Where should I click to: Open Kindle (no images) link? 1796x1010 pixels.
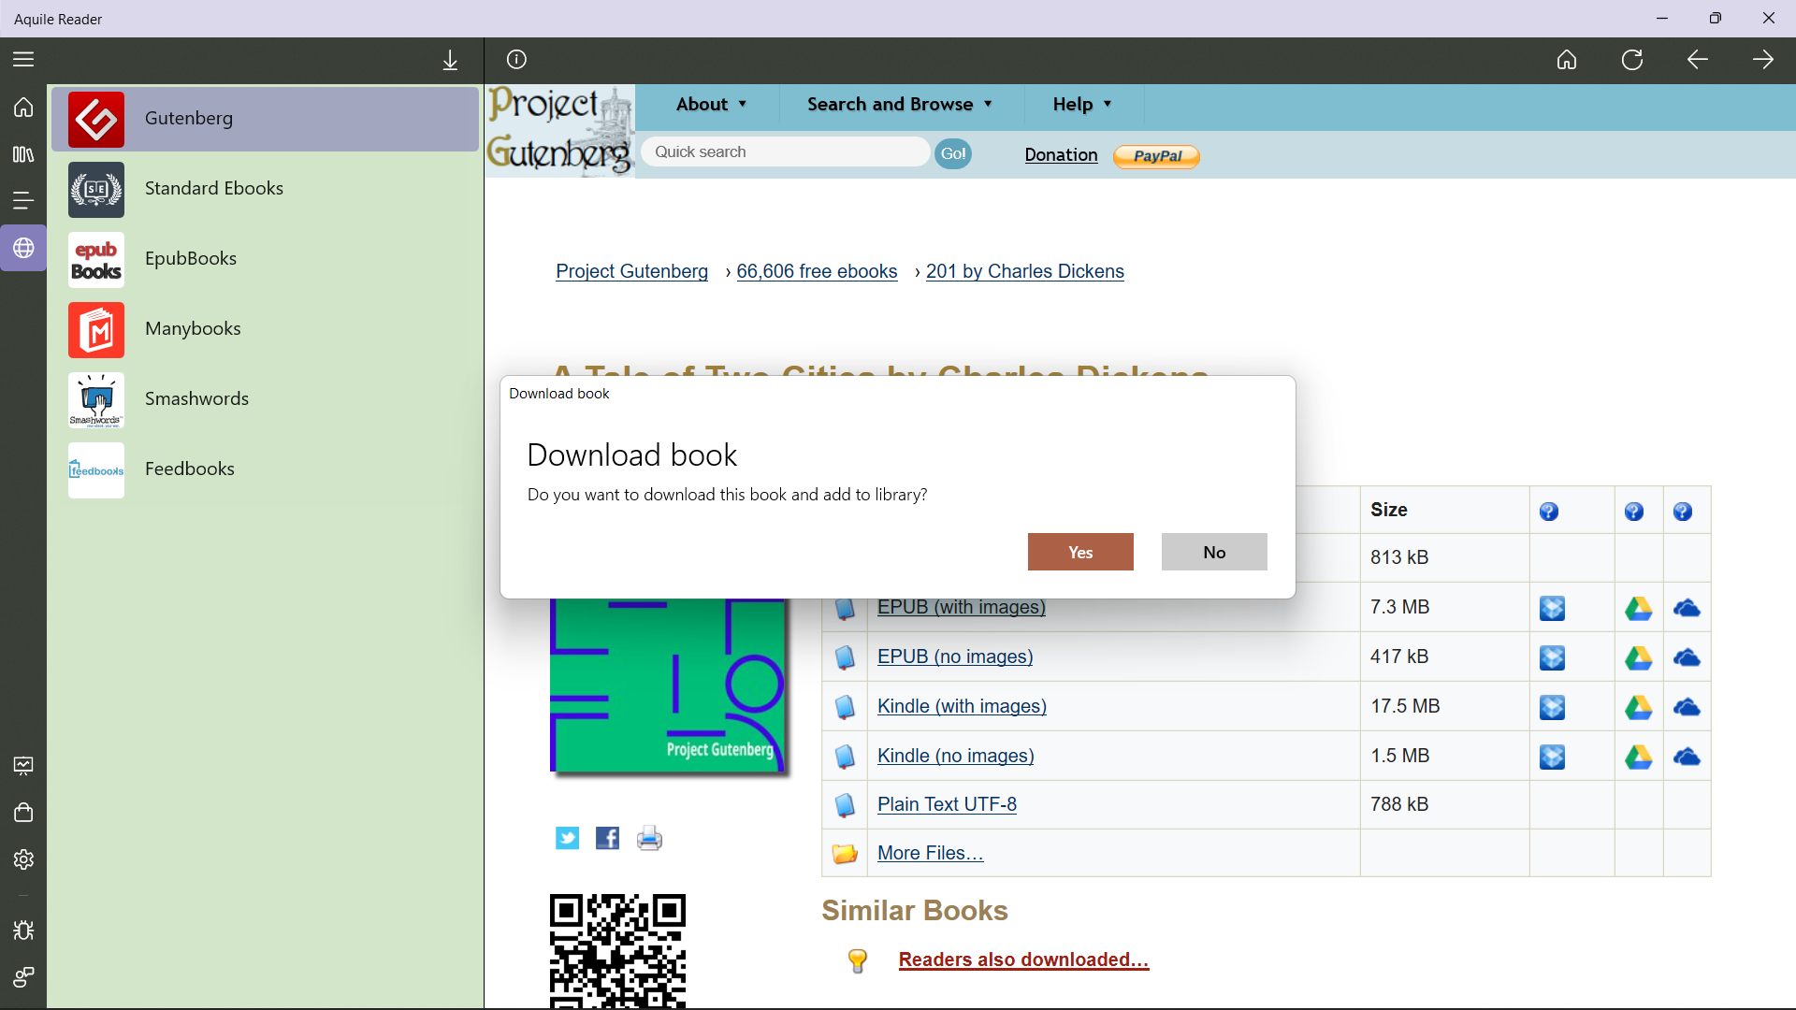[955, 756]
